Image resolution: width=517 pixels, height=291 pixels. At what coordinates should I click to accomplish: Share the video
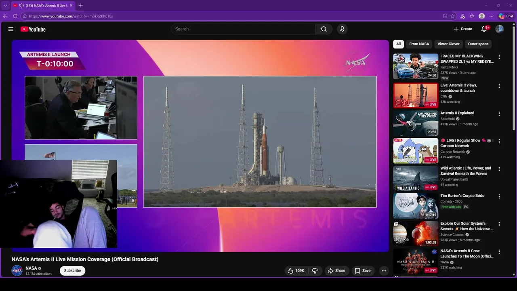click(336, 271)
